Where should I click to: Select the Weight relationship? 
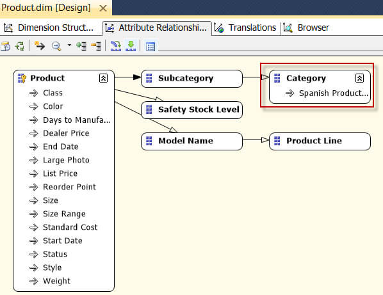tap(56, 281)
